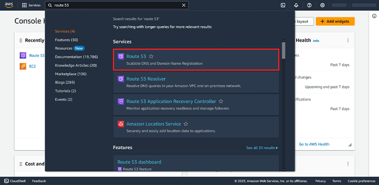This screenshot has height=185, width=379.
Task: Open Feedback in the footer
Action: (x=39, y=181)
